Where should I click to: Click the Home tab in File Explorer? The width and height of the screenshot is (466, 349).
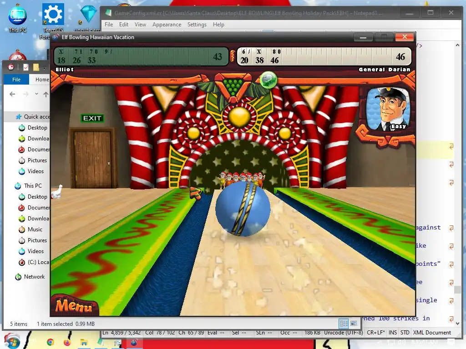click(42, 79)
